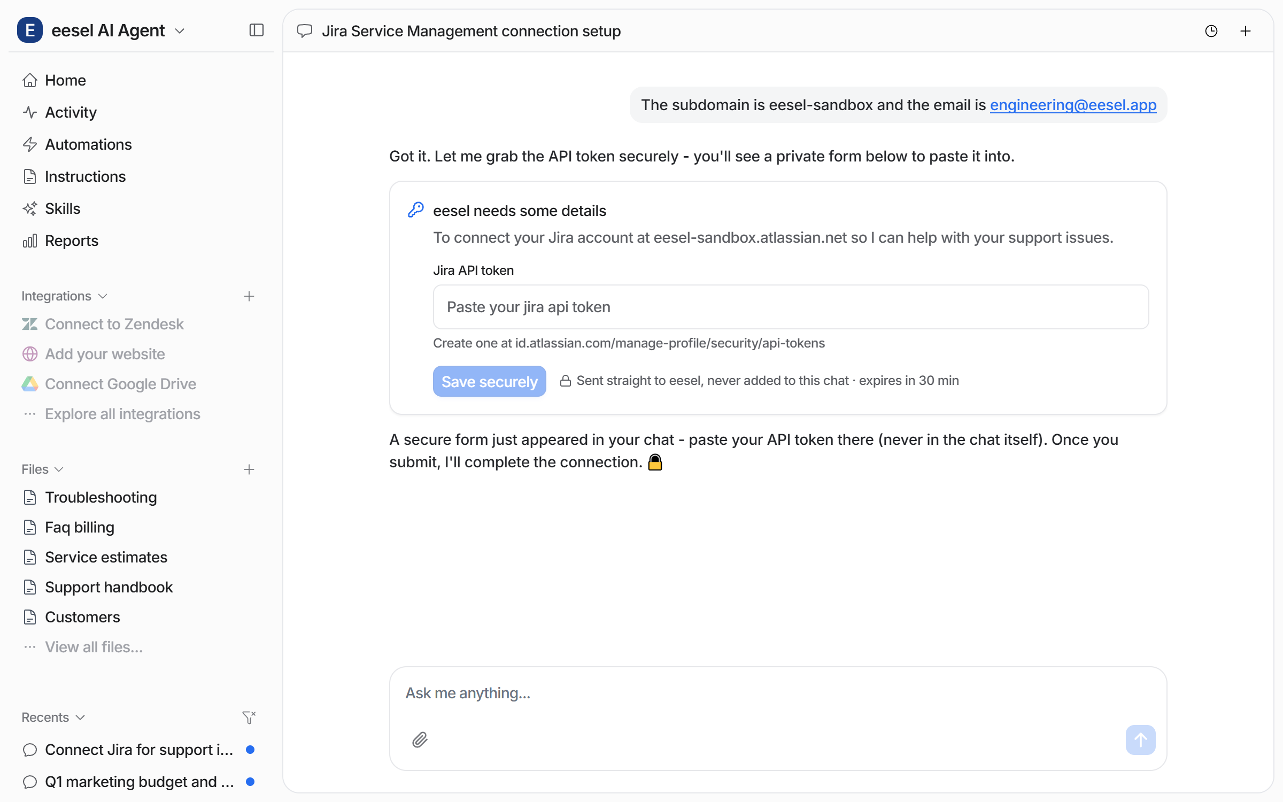Start a new chat with plus icon
This screenshot has height=802, width=1283.
coord(1246,31)
